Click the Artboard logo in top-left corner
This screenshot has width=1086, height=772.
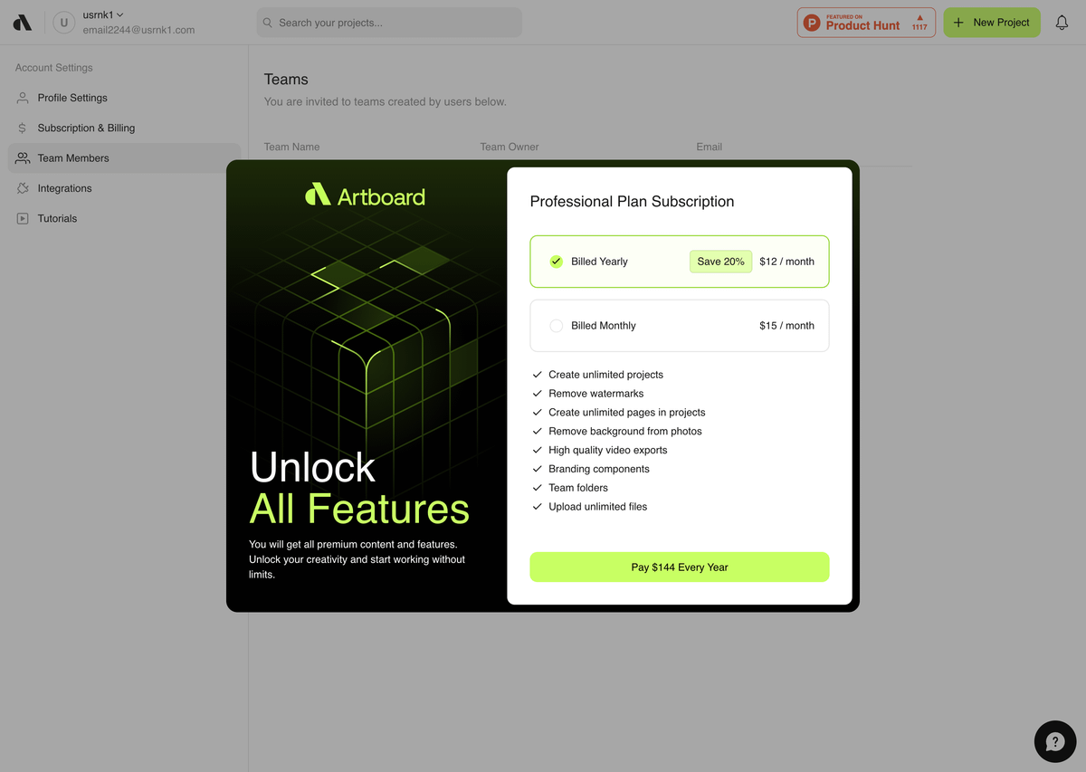pos(23,23)
